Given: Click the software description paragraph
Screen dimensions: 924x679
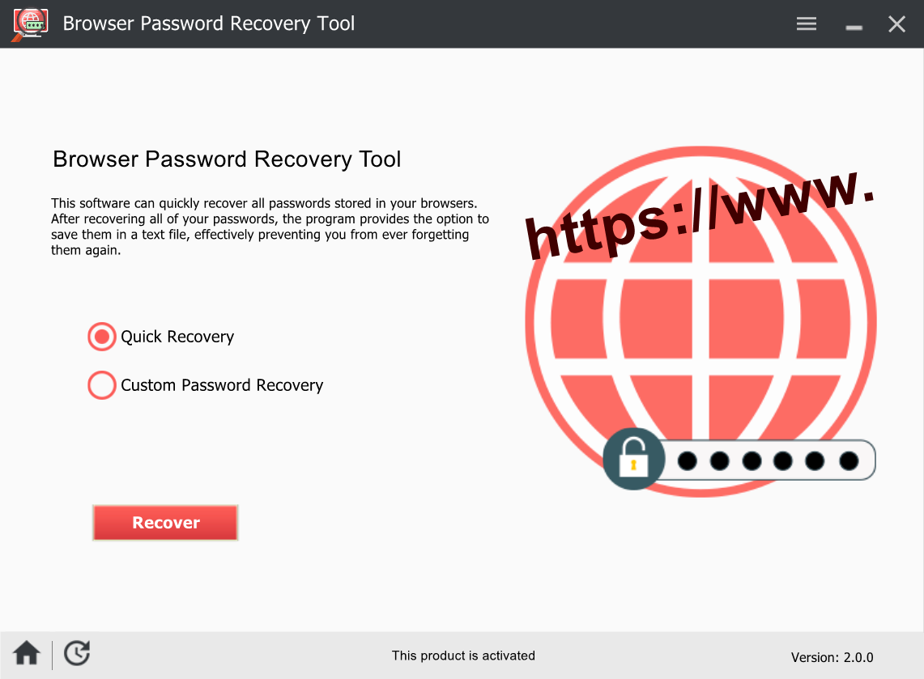Looking at the screenshot, I should [x=270, y=227].
